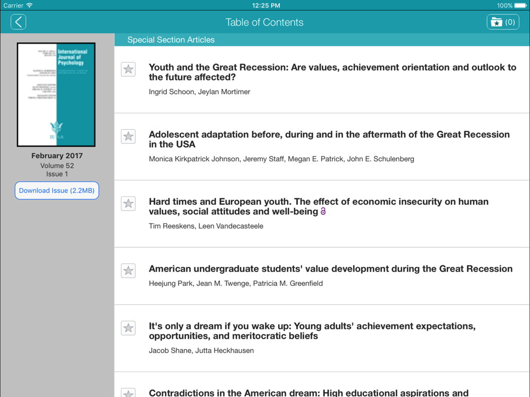Select the Monica Kirkpatrick Johnson authors line

tap(281, 159)
